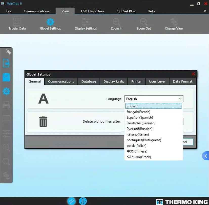Switch to the Database tab
This screenshot has width=209, height=205.
[89, 81]
